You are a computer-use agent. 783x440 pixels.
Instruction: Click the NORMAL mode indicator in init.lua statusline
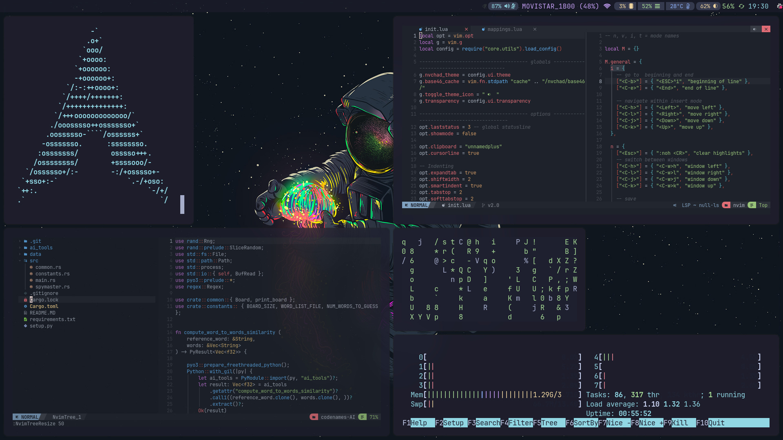(416, 205)
